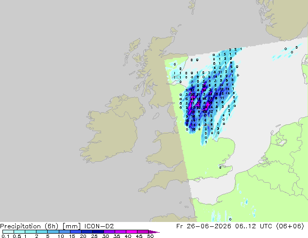Select the legend swatch between 5 and 10
The width and height of the screenshot is (308, 238).
pos(53,232)
